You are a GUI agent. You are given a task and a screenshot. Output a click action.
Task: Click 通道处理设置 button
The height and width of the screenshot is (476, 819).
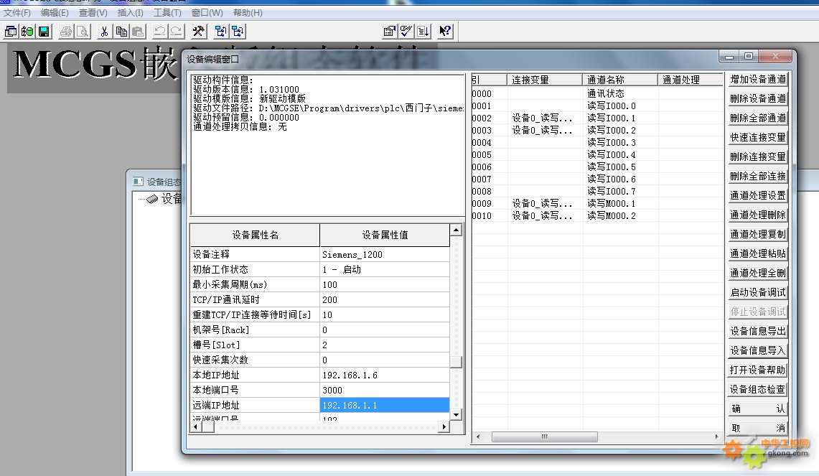click(x=757, y=195)
